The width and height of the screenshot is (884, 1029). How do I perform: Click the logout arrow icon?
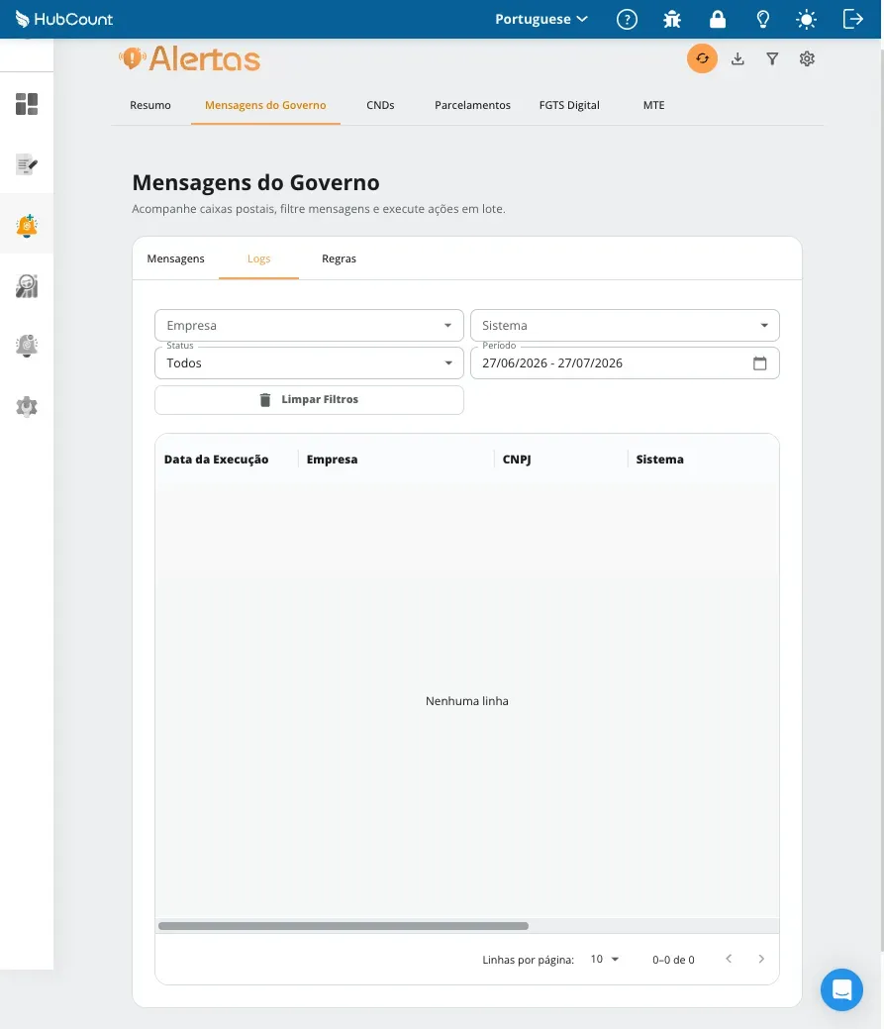852,19
